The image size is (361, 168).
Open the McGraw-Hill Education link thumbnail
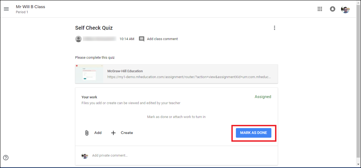click(x=89, y=74)
